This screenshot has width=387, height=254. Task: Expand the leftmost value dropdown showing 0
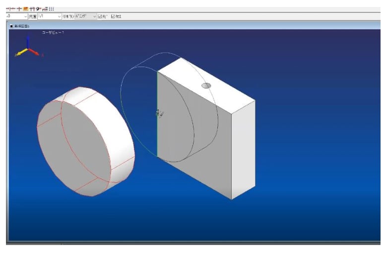pos(17,16)
